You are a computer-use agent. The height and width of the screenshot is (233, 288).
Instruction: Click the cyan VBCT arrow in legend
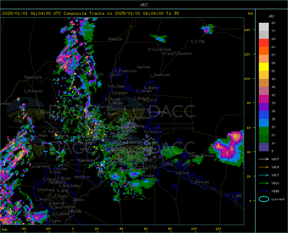click(264, 175)
